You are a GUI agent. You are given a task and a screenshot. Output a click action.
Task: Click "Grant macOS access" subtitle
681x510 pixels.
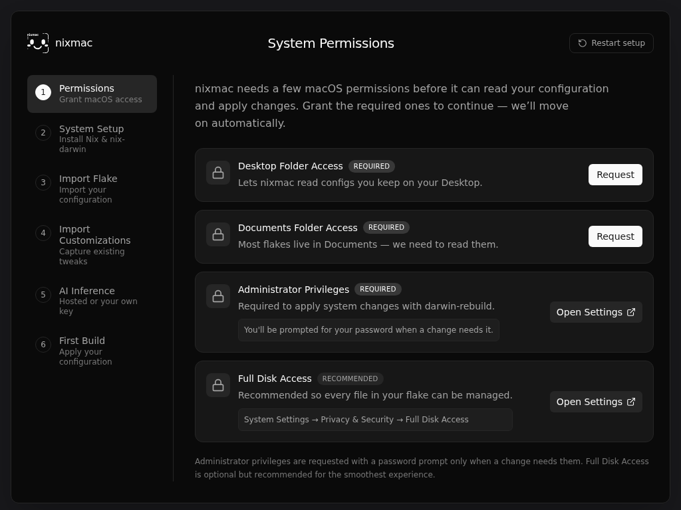[100, 100]
